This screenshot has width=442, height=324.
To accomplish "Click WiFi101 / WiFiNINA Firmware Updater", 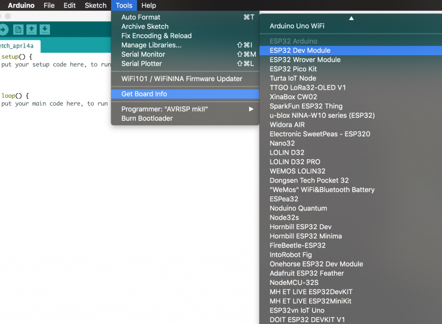I will 182,79.
